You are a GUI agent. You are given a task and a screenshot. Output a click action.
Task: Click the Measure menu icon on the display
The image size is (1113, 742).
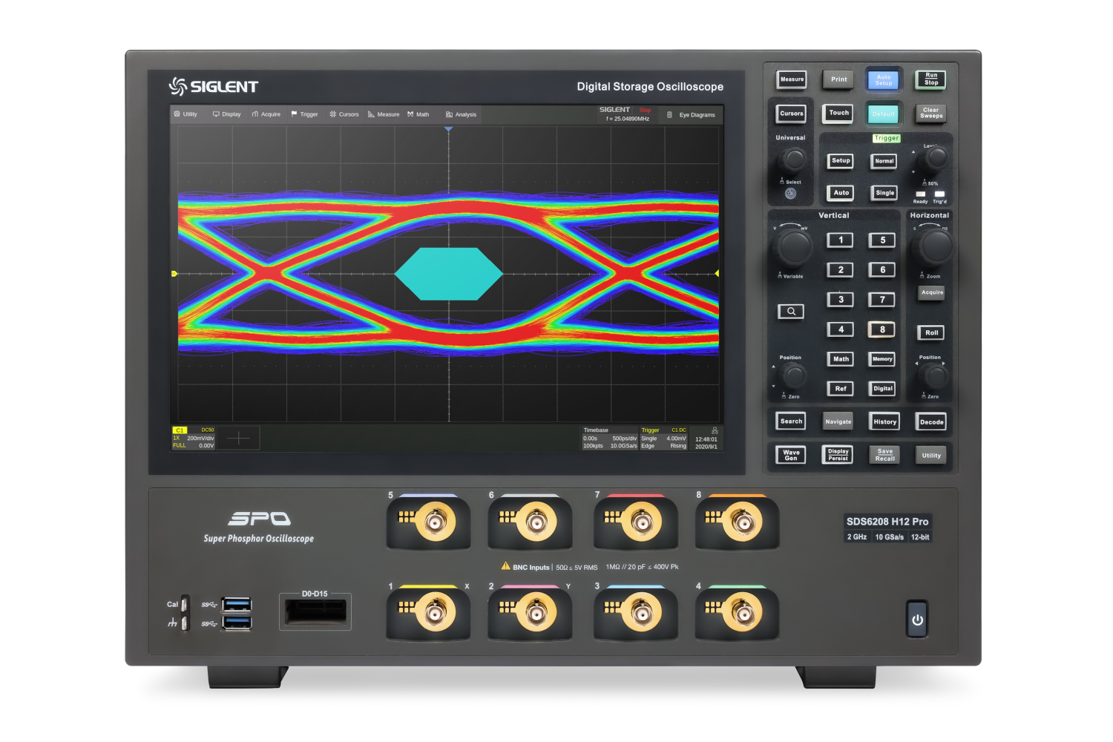pyautogui.click(x=372, y=114)
